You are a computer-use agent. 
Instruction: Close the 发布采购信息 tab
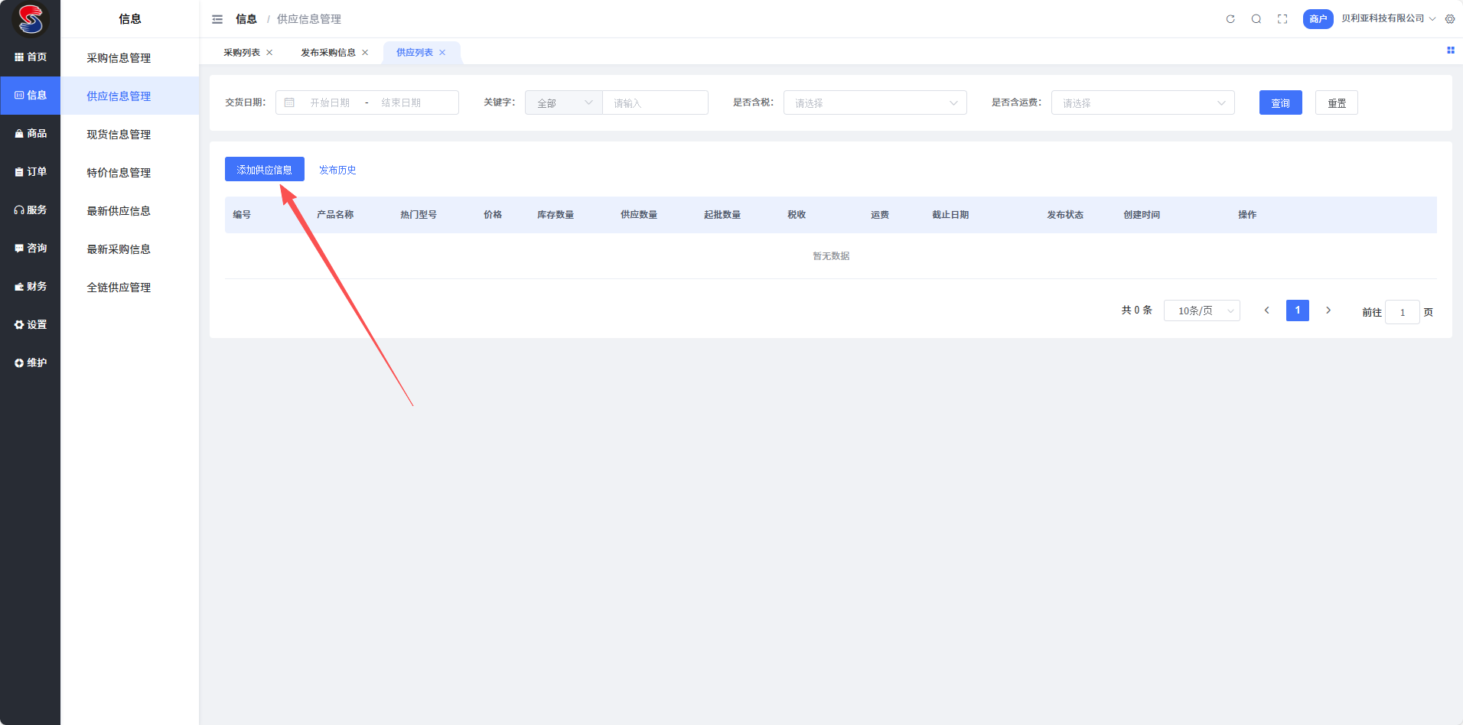365,53
